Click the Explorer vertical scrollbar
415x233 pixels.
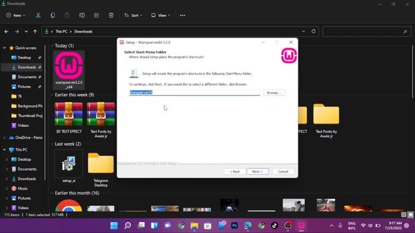coord(413,72)
